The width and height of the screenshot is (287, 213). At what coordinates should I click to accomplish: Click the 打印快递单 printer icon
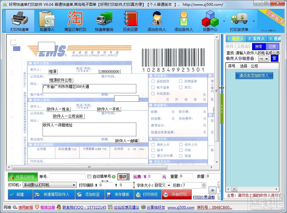tap(20, 19)
